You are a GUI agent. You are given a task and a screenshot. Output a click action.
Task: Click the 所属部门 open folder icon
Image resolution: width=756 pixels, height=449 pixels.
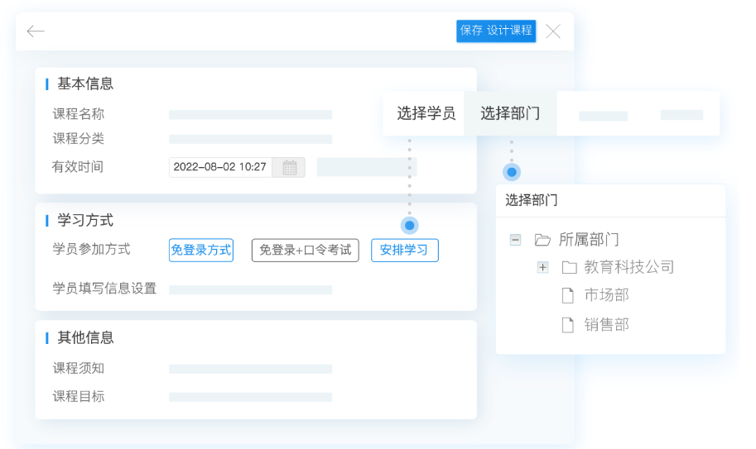[542, 240]
